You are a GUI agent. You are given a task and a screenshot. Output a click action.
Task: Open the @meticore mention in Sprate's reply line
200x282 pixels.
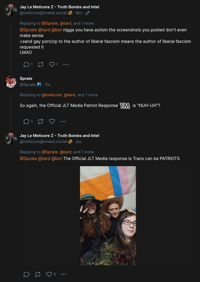pos(52,95)
